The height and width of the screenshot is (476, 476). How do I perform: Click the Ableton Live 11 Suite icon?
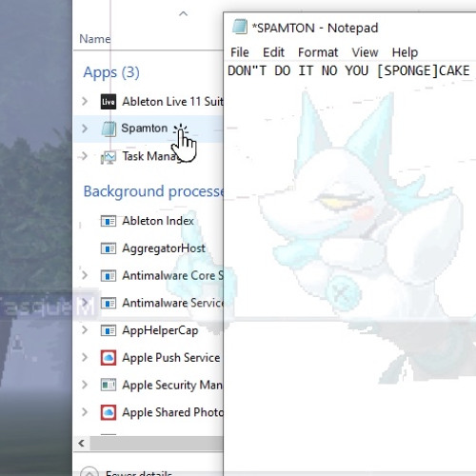pyautogui.click(x=109, y=102)
